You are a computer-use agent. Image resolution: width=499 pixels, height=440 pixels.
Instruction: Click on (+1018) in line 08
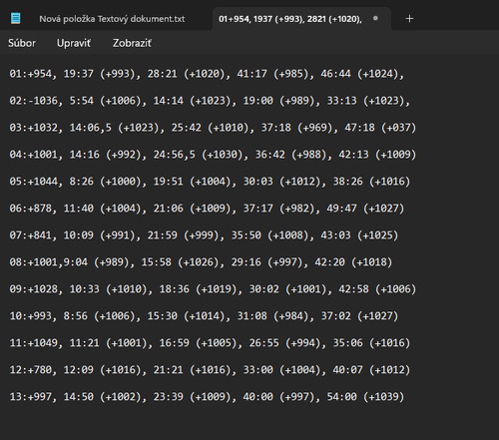372,262
